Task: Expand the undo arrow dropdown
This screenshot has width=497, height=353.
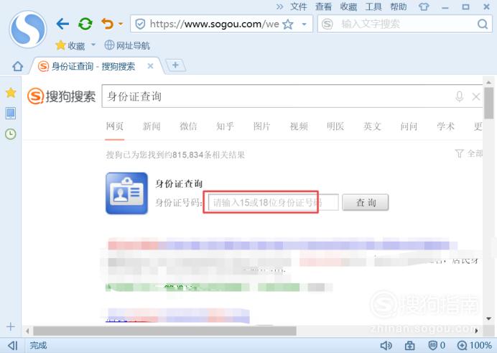Action: (121, 24)
